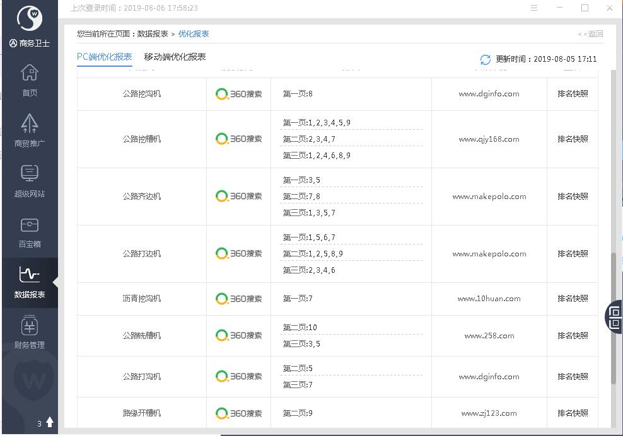Open 排名快照 for 路缘开槽机 row
The image size is (623, 436).
572,413
